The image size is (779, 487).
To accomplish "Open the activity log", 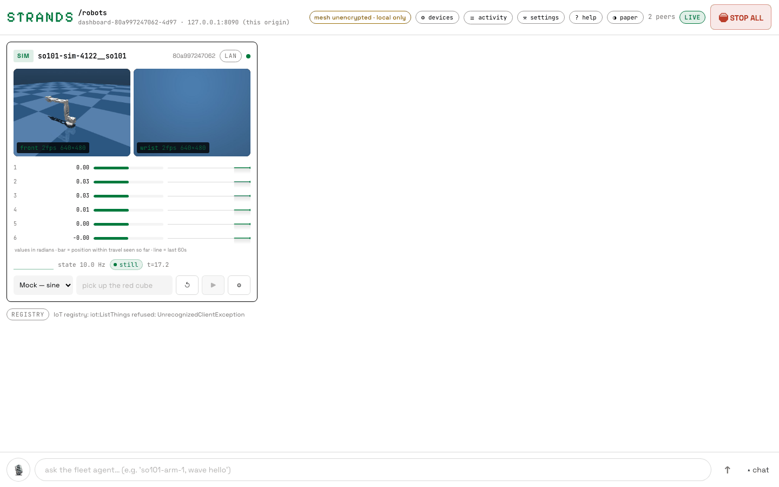I will (x=488, y=17).
